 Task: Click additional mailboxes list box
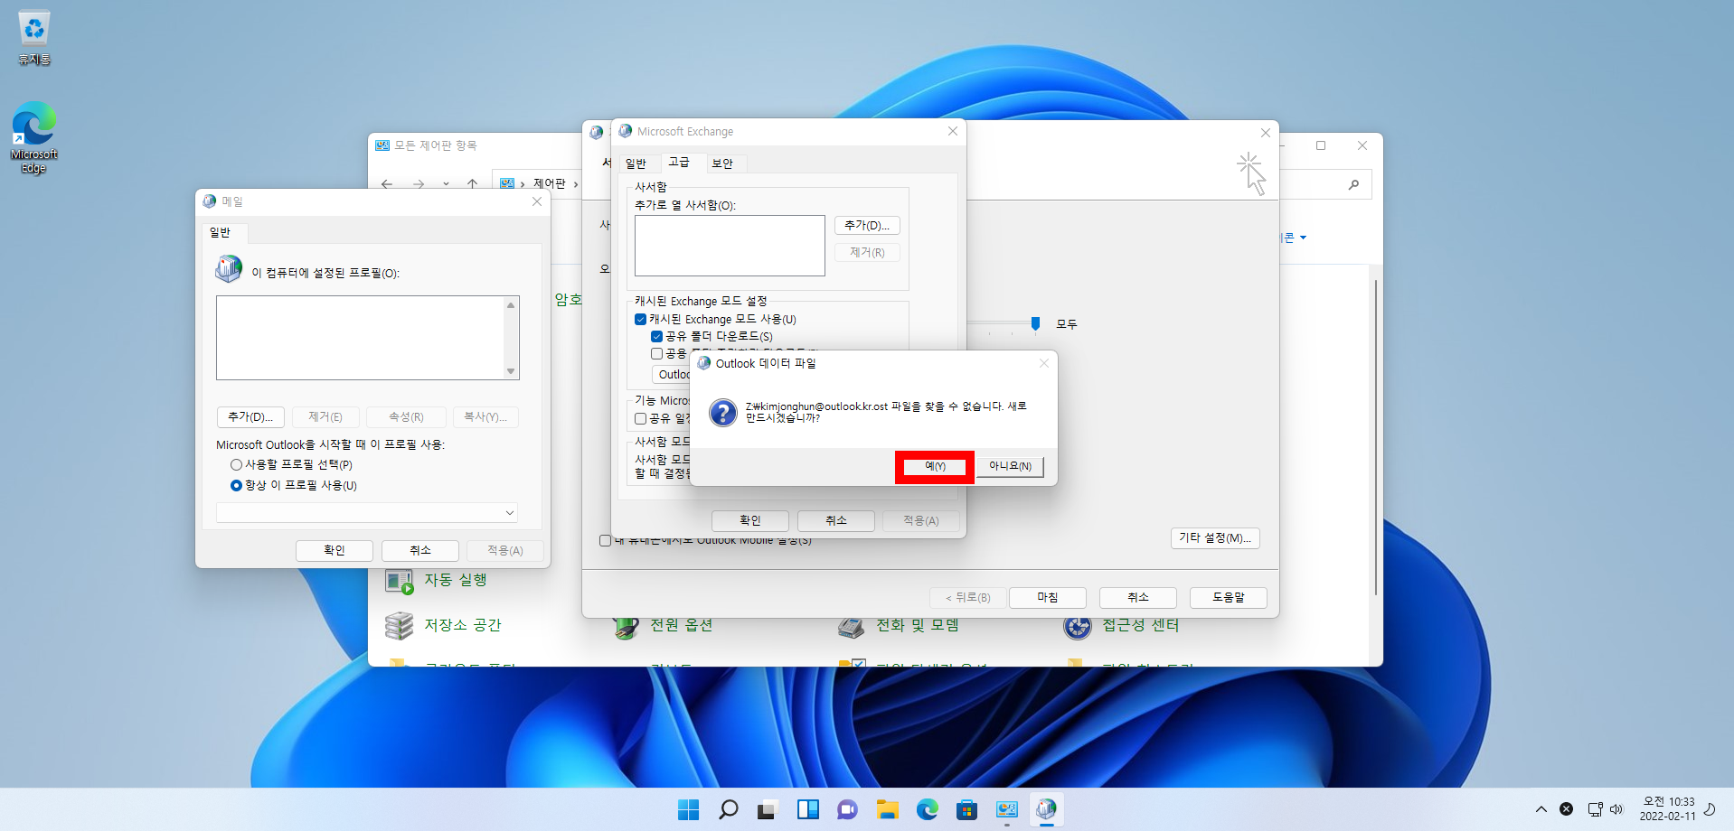click(x=730, y=246)
